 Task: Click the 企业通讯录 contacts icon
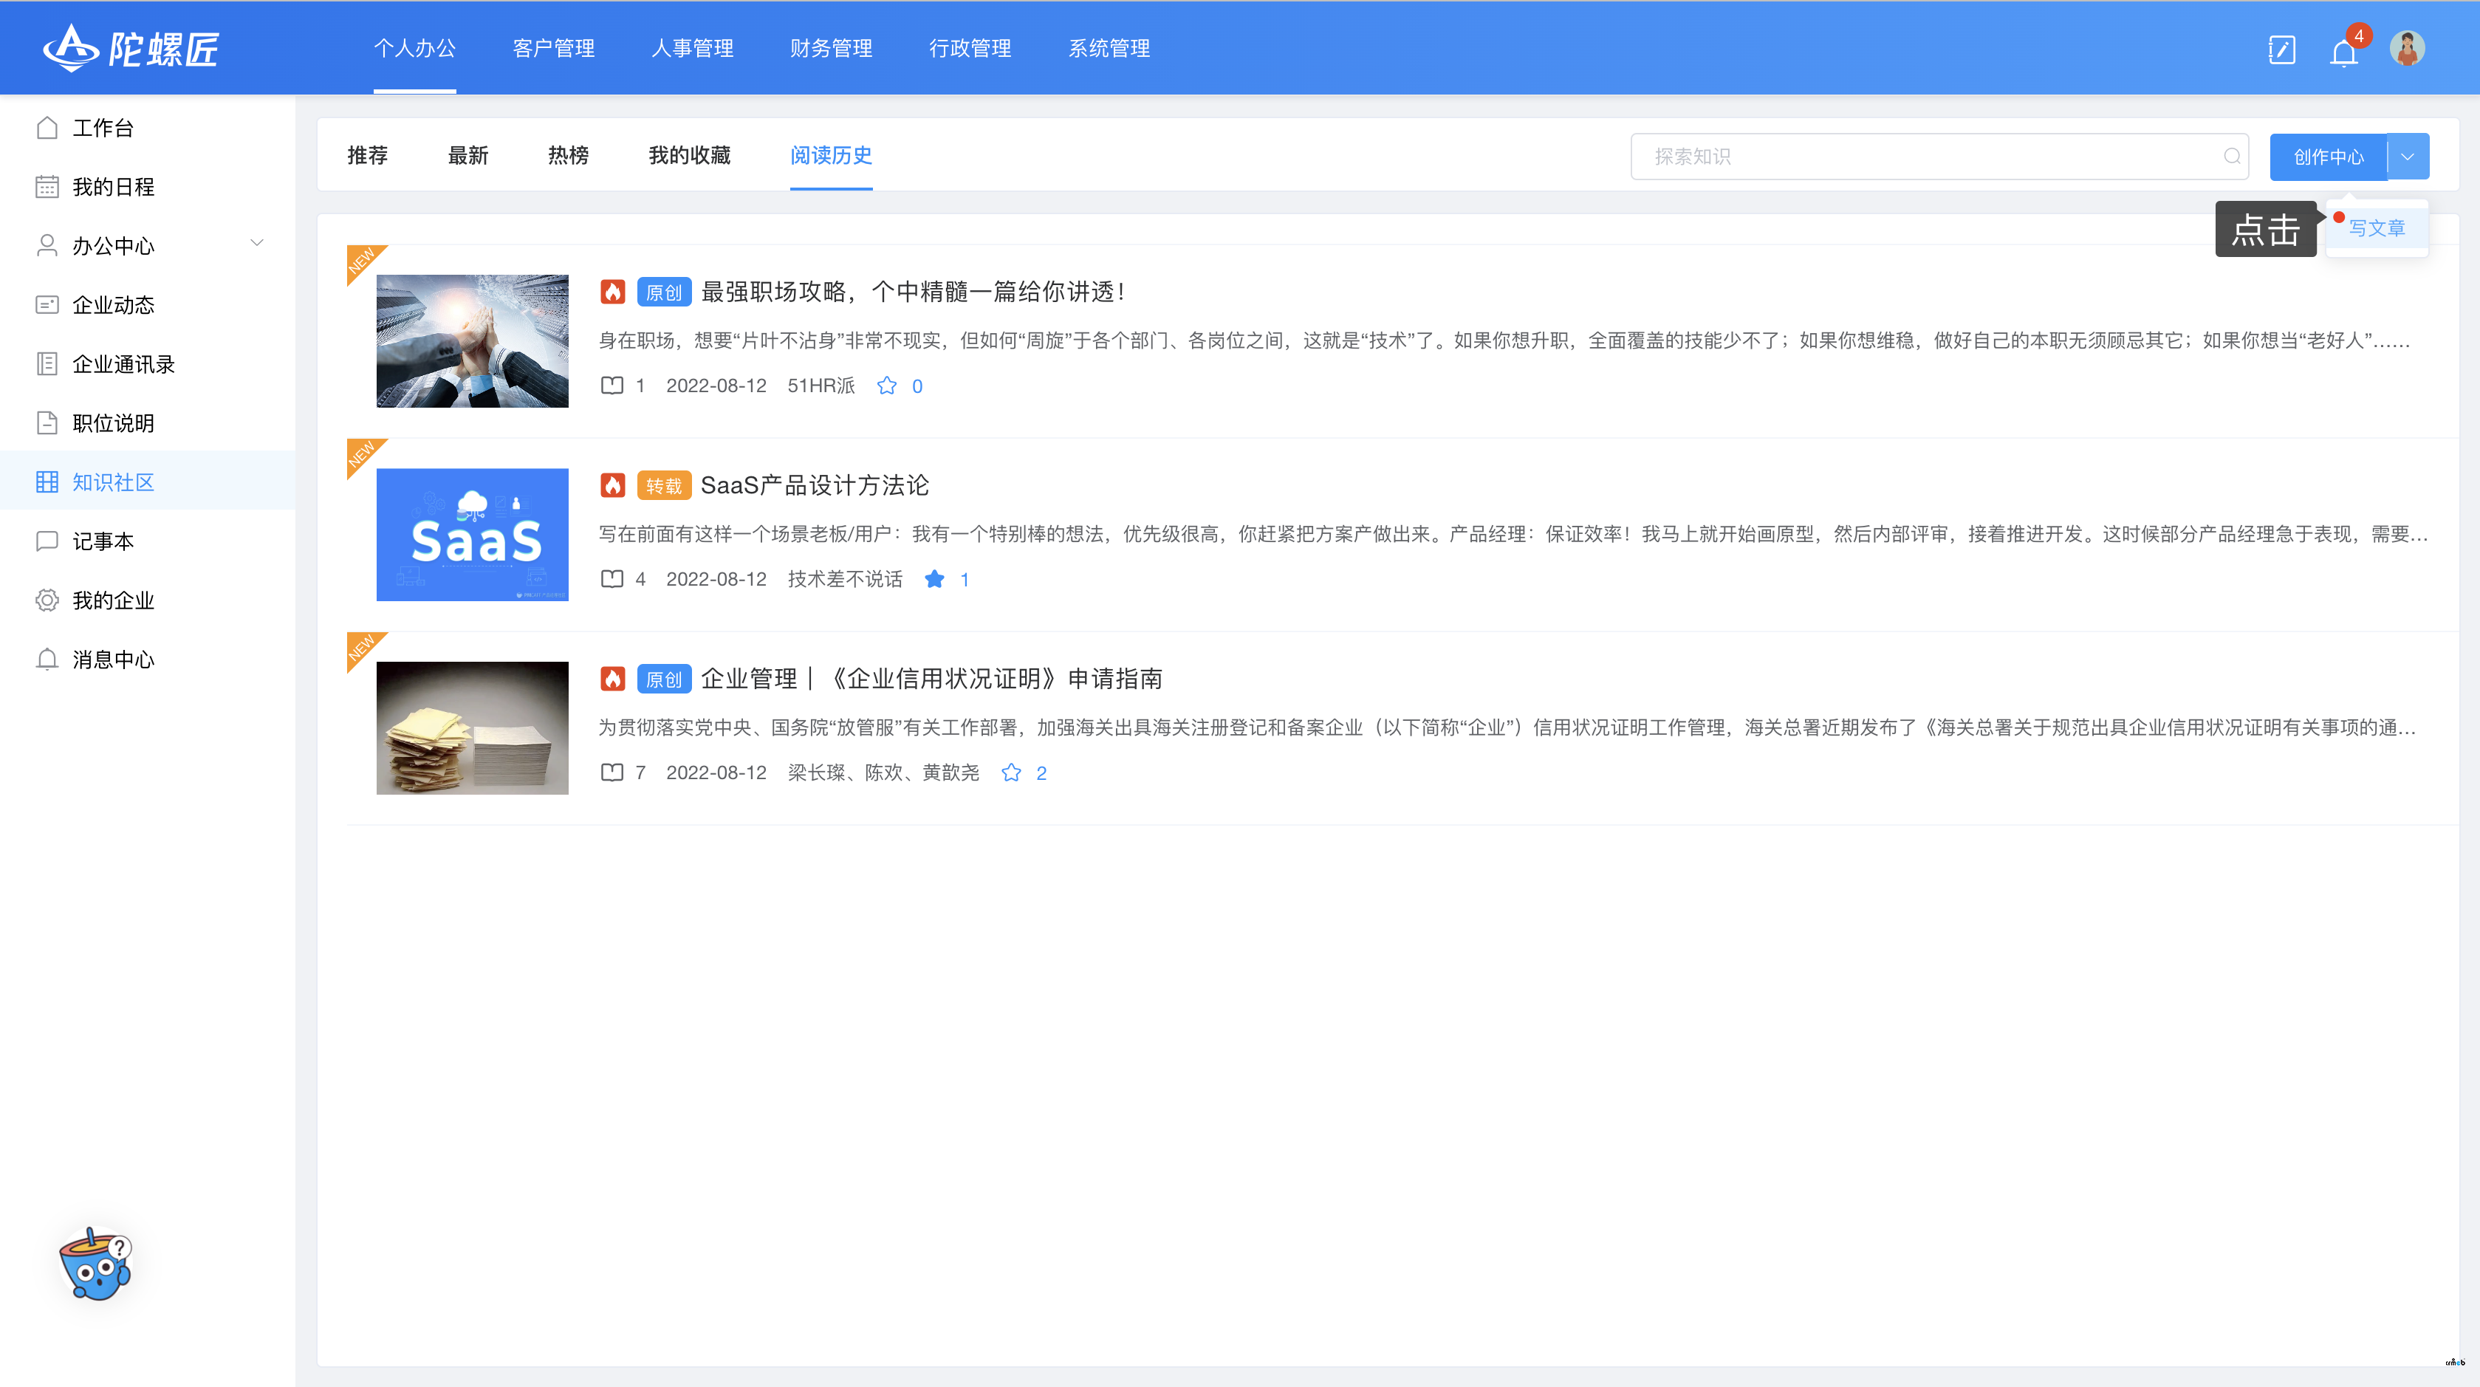point(47,364)
